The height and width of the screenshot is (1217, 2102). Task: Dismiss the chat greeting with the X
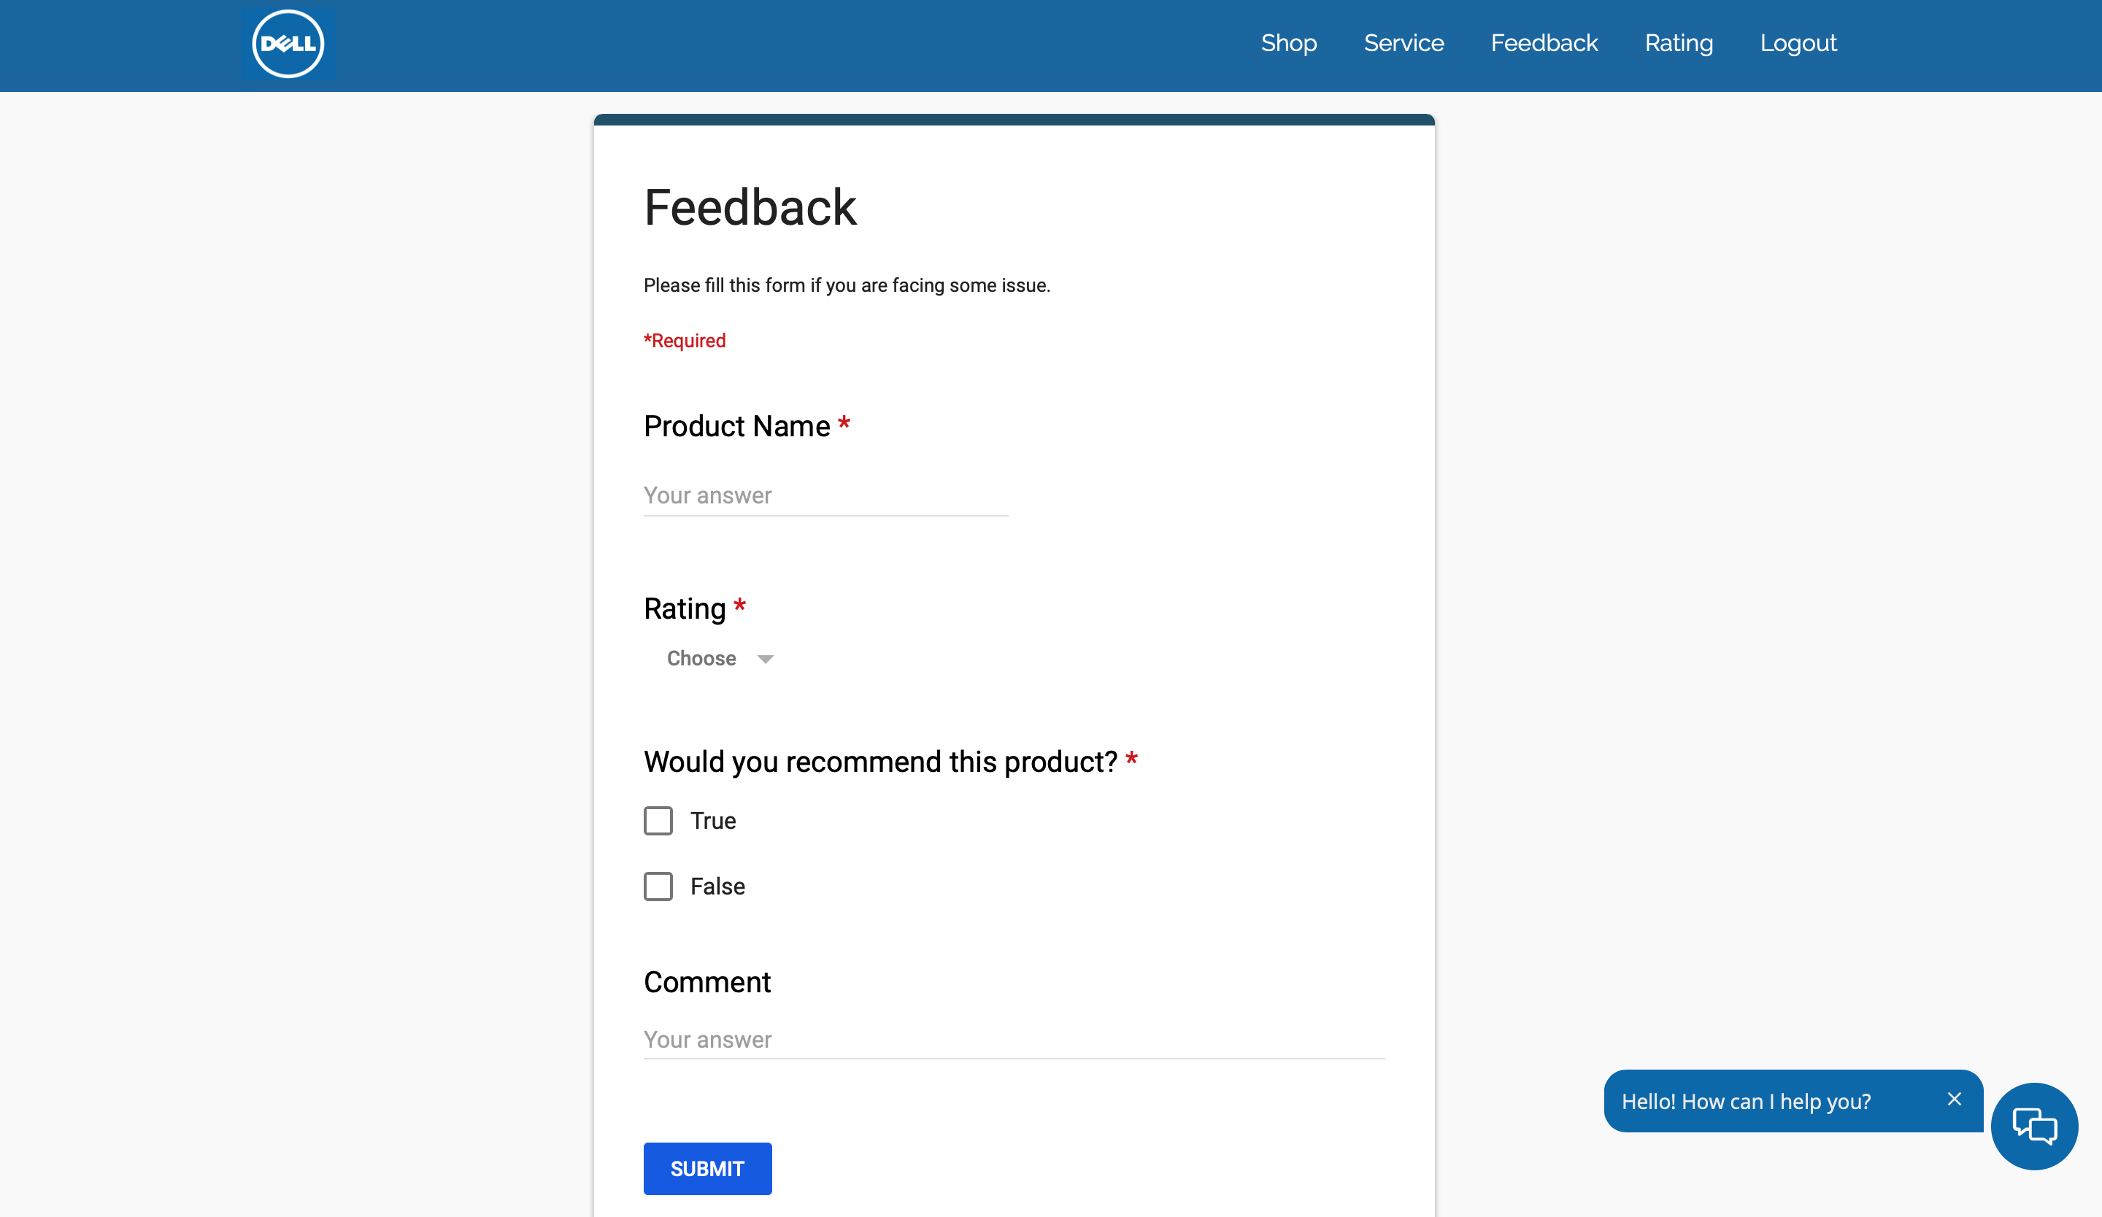tap(1954, 1099)
